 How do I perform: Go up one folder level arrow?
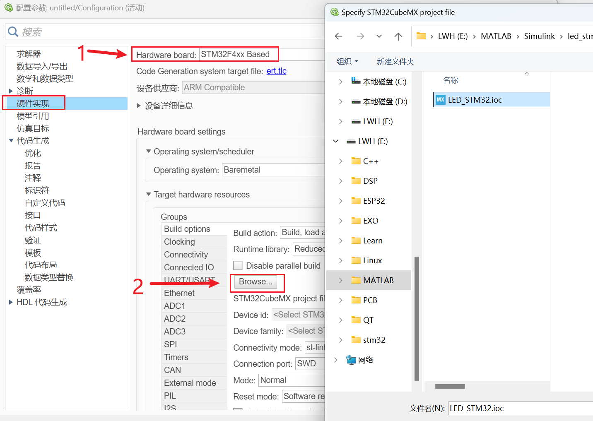(398, 36)
